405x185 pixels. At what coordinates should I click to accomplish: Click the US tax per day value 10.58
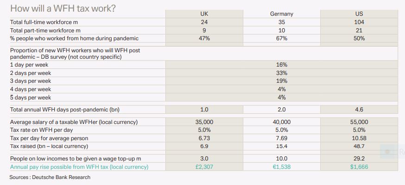(359, 138)
